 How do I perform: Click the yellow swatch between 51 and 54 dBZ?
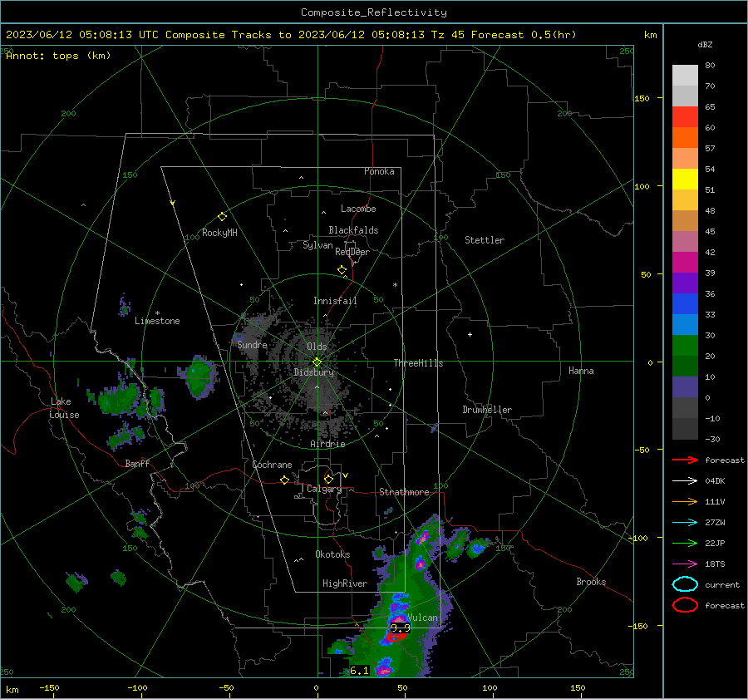(685, 180)
